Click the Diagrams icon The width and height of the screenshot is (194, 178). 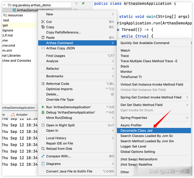tap(43, 164)
